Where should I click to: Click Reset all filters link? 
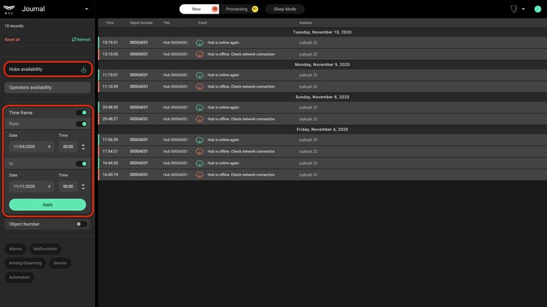(x=12, y=40)
